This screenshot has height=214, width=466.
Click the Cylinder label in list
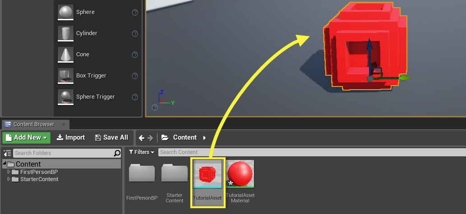point(87,33)
